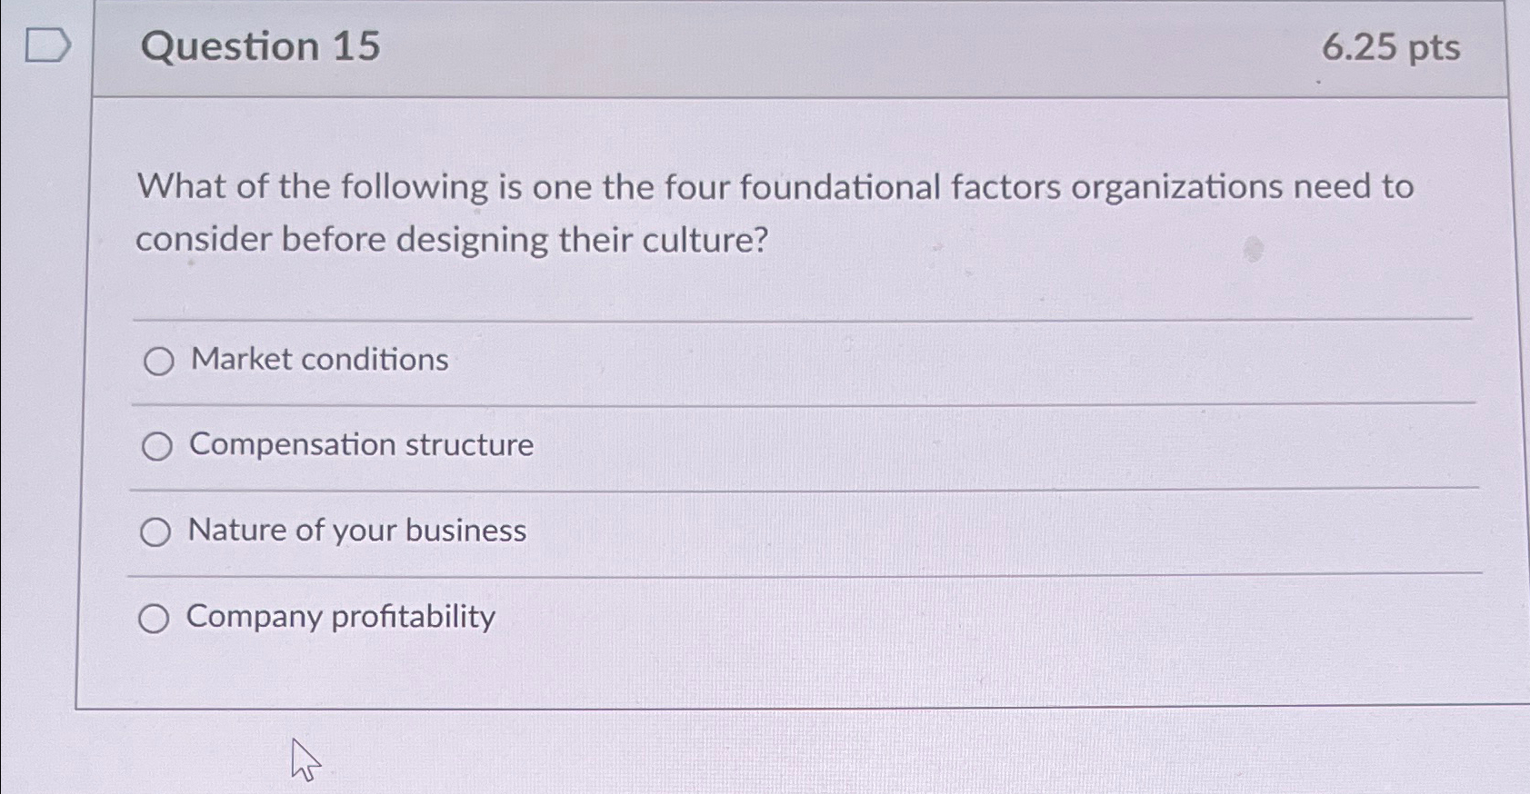The height and width of the screenshot is (794, 1530).
Task: Click the "6.25 pts" points value
Action: [1390, 47]
